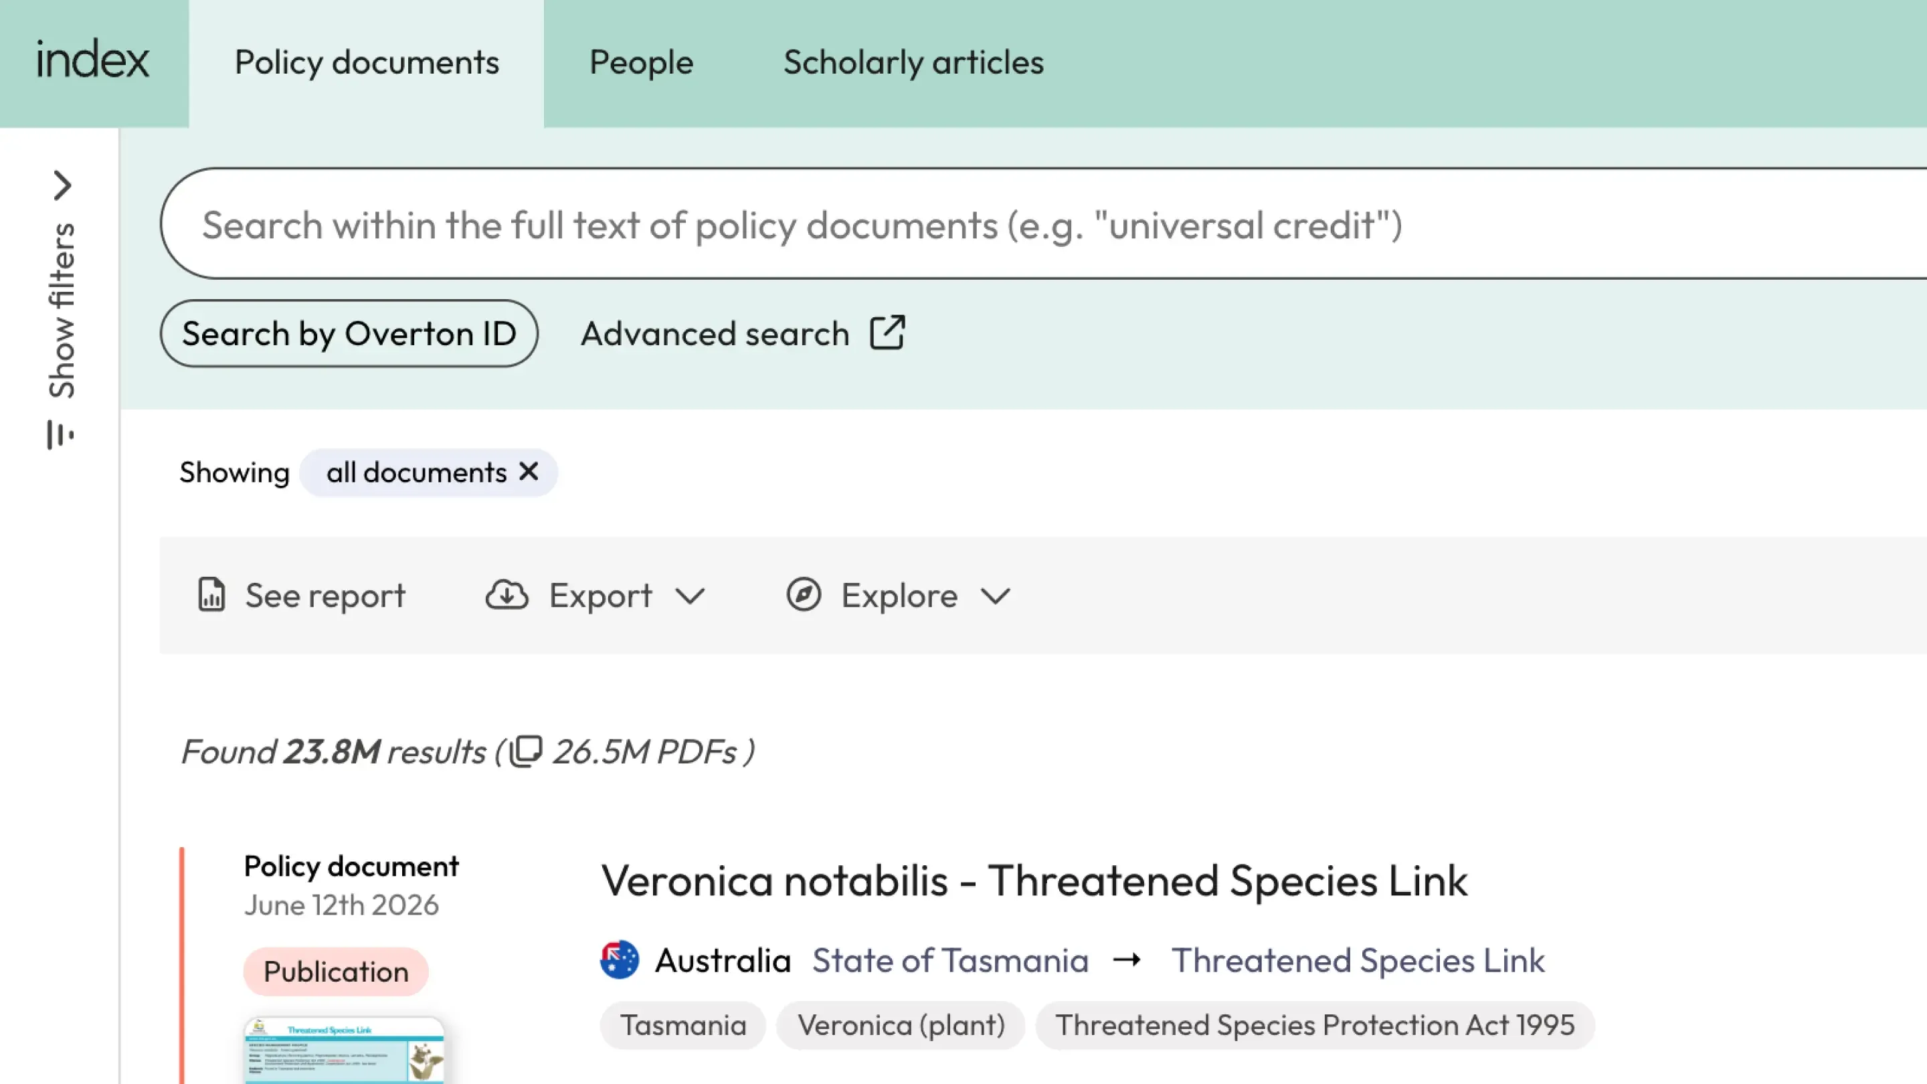Click the Explore compass icon
1927x1084 pixels.
(x=804, y=596)
